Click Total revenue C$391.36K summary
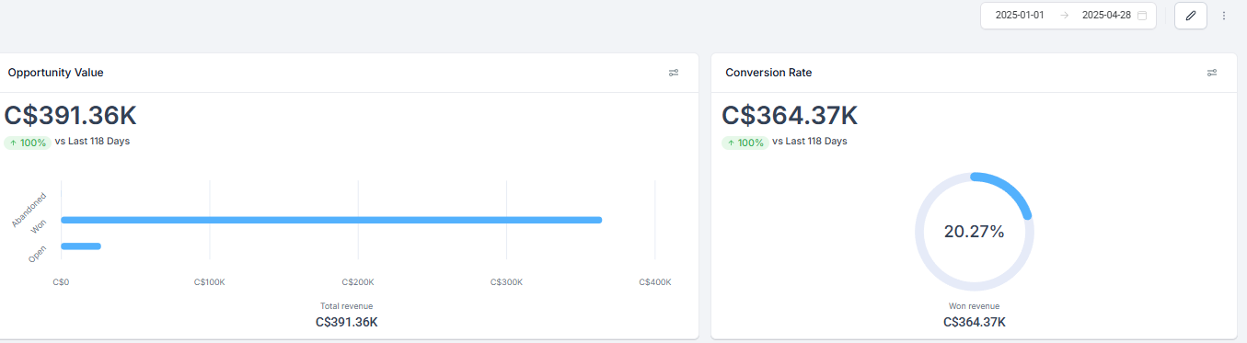This screenshot has height=343, width=1247. tap(347, 314)
